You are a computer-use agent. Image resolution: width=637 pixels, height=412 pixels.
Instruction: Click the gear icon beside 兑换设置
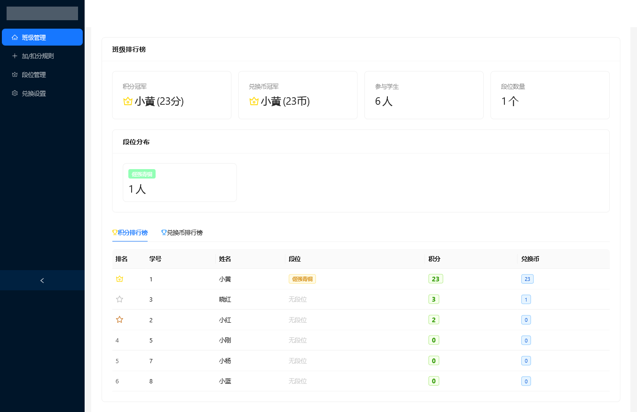click(15, 93)
